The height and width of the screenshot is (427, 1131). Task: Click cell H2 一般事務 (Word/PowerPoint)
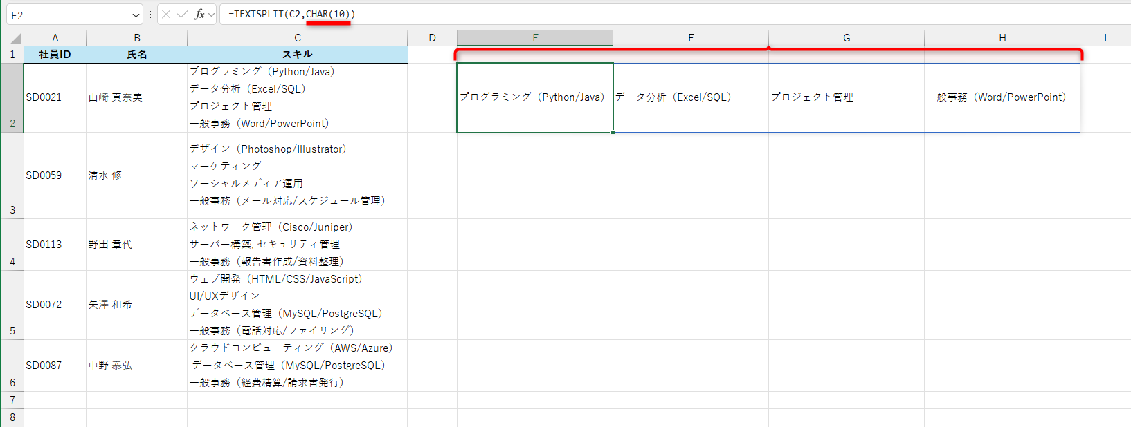point(1002,97)
